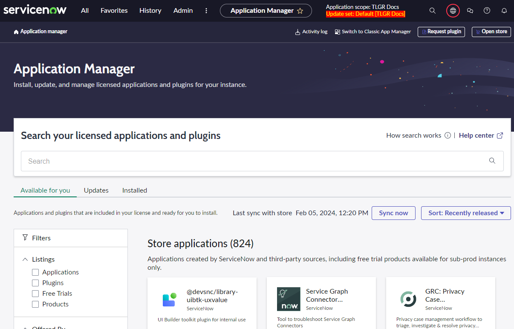
Task: Click the Feb 05, 2024, 12:20 PM sync time
Action: coord(332,213)
